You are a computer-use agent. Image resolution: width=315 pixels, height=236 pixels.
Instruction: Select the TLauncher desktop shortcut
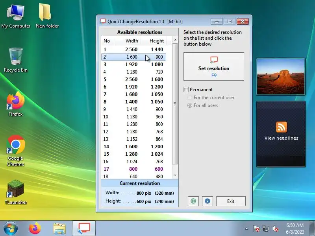coord(16,192)
